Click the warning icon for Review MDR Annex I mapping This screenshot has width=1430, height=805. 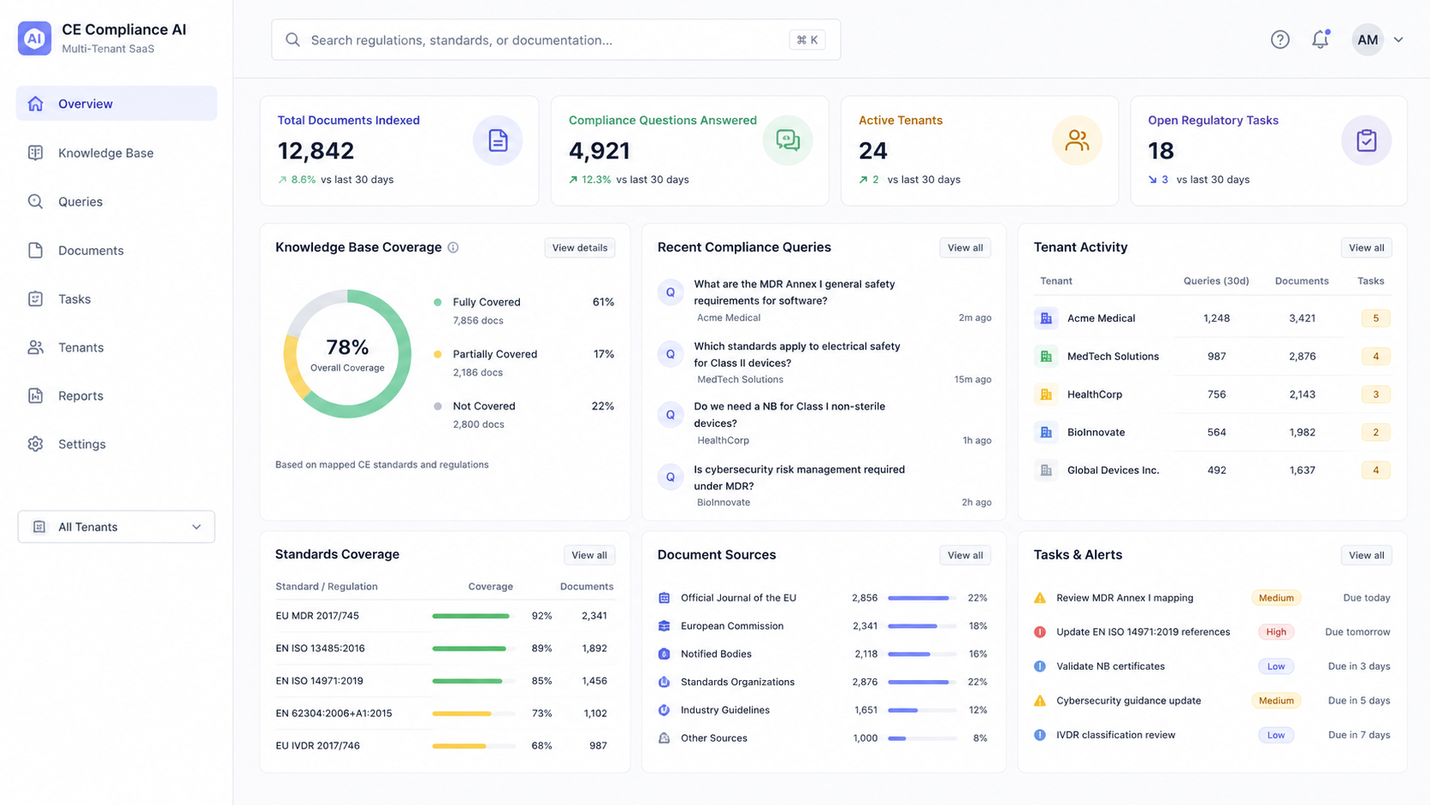point(1040,598)
